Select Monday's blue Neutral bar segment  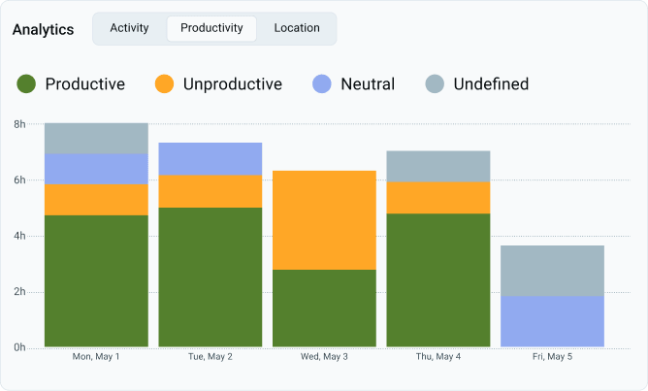click(x=96, y=169)
